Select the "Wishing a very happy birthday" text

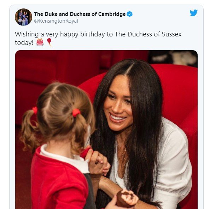pyautogui.click(x=46, y=34)
